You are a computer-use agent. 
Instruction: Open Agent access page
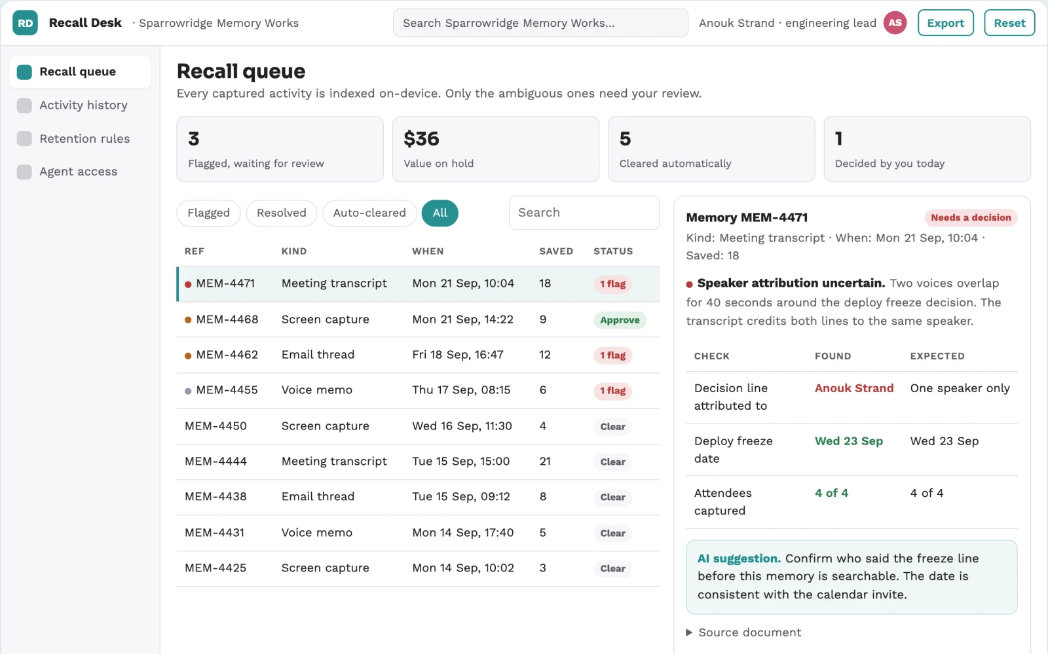click(81, 172)
